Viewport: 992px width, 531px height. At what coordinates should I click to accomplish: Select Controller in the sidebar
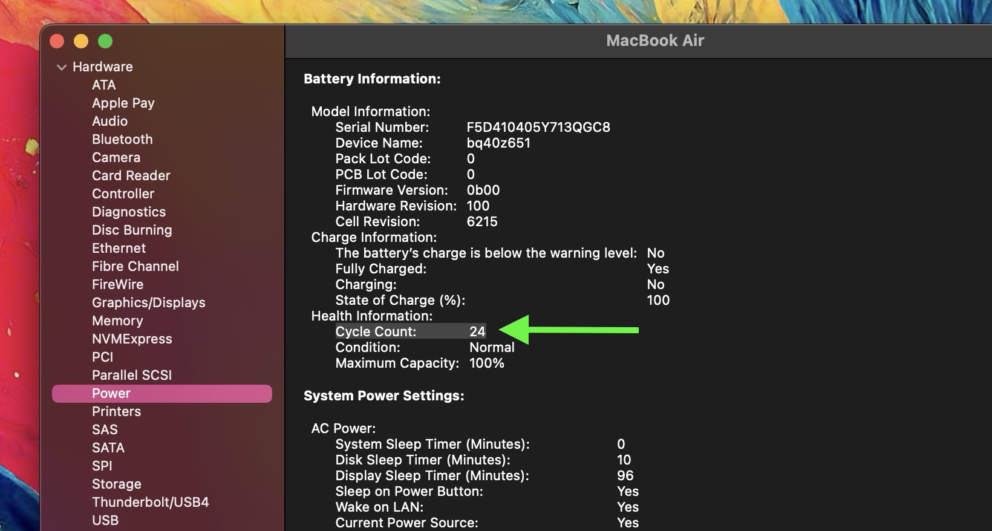123,194
